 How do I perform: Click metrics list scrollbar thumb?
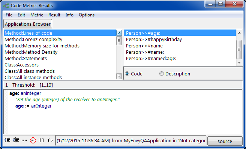119,41
